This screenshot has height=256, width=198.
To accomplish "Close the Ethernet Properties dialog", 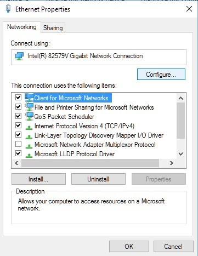I will click(189, 9).
